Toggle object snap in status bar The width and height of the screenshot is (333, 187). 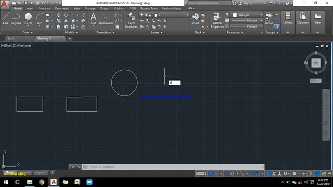tap(258, 173)
